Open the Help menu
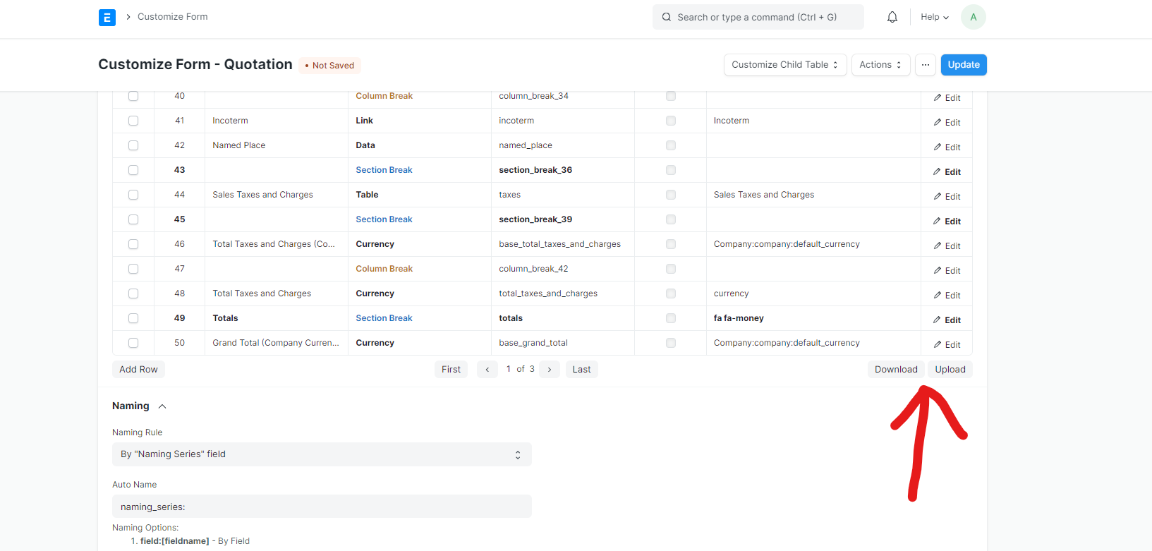This screenshot has width=1152, height=551. pos(935,17)
